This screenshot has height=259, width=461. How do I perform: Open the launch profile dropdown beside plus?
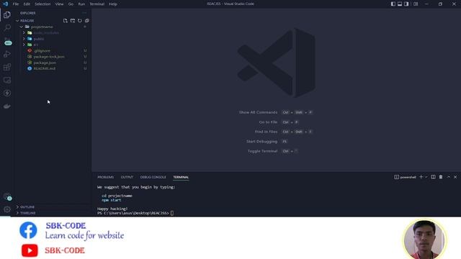tap(426, 177)
